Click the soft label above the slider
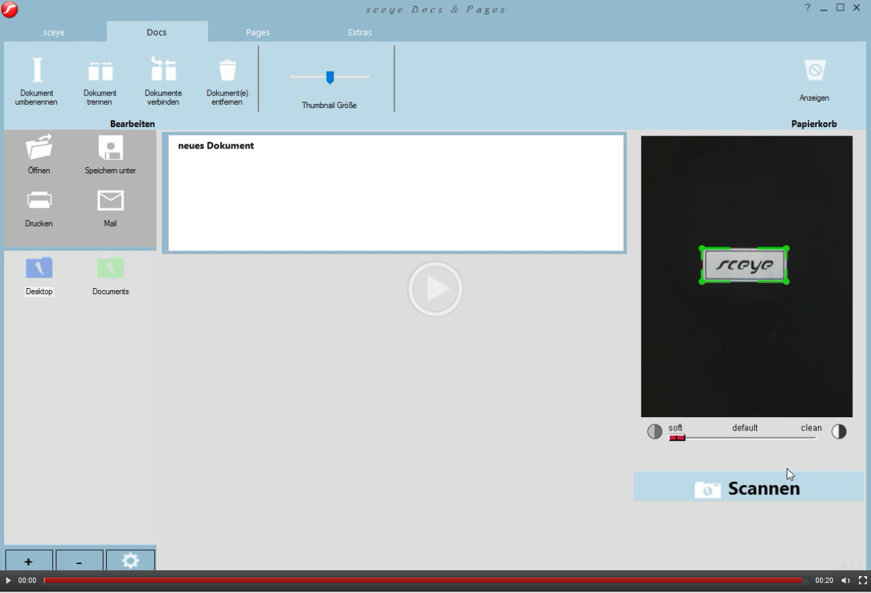Screen dimensions: 871x593 pos(676,428)
